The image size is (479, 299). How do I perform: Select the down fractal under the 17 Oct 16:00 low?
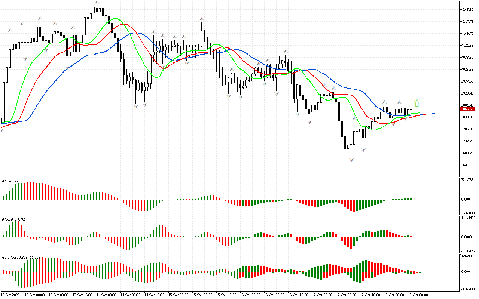363,149
